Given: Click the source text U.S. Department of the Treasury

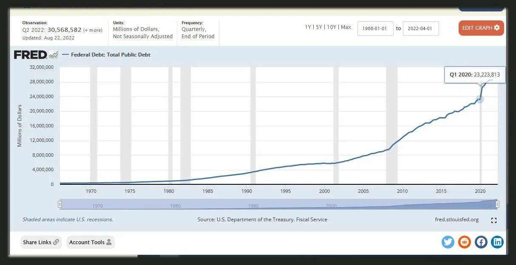Looking at the screenshot, I should (272, 220).
